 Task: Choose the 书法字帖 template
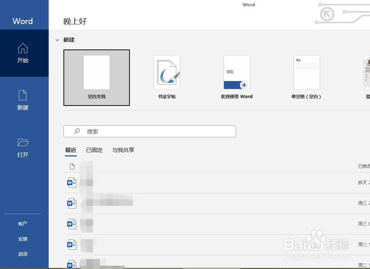167,77
